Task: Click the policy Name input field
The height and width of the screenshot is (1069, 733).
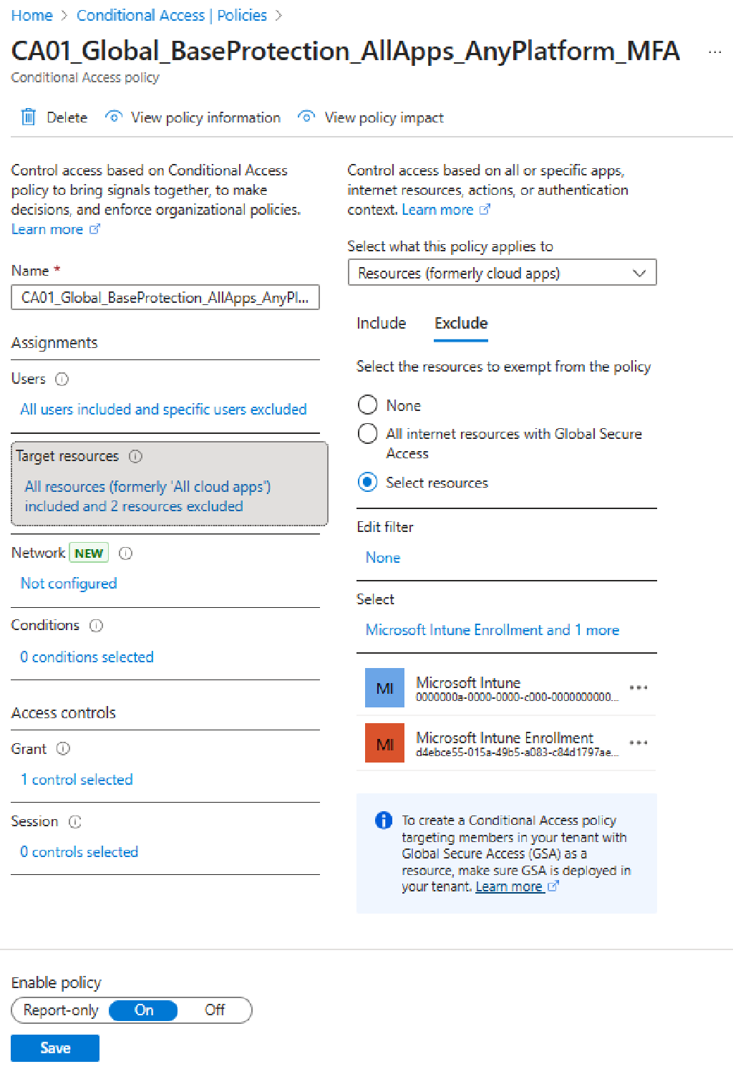Action: tap(165, 297)
